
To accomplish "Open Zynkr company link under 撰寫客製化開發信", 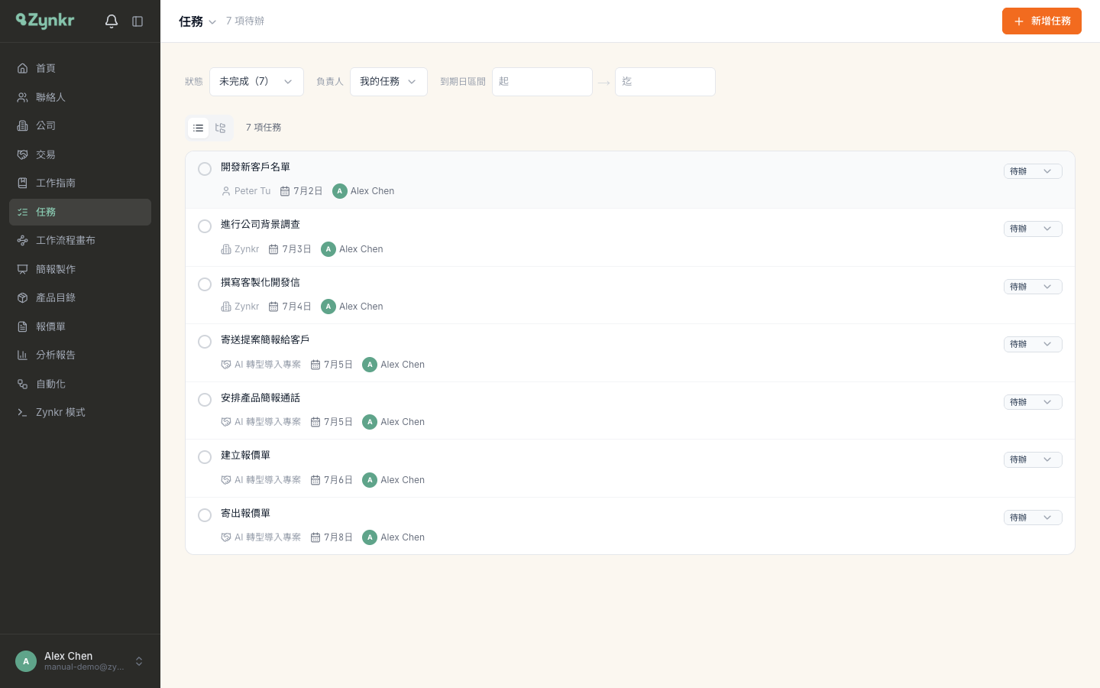I will 240,307.
